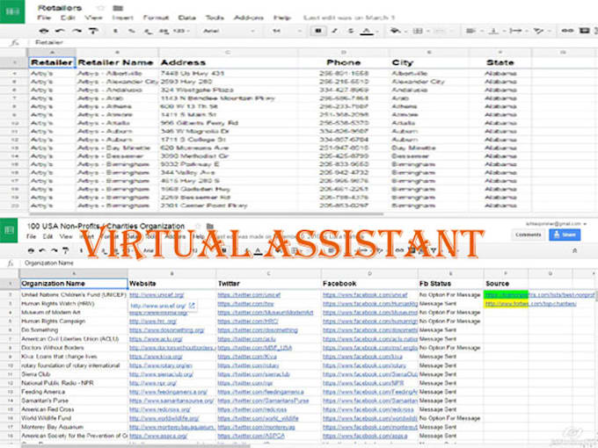This screenshot has height=448, width=598.
Task: Open green-highlighted source link cell
Action: [506, 295]
